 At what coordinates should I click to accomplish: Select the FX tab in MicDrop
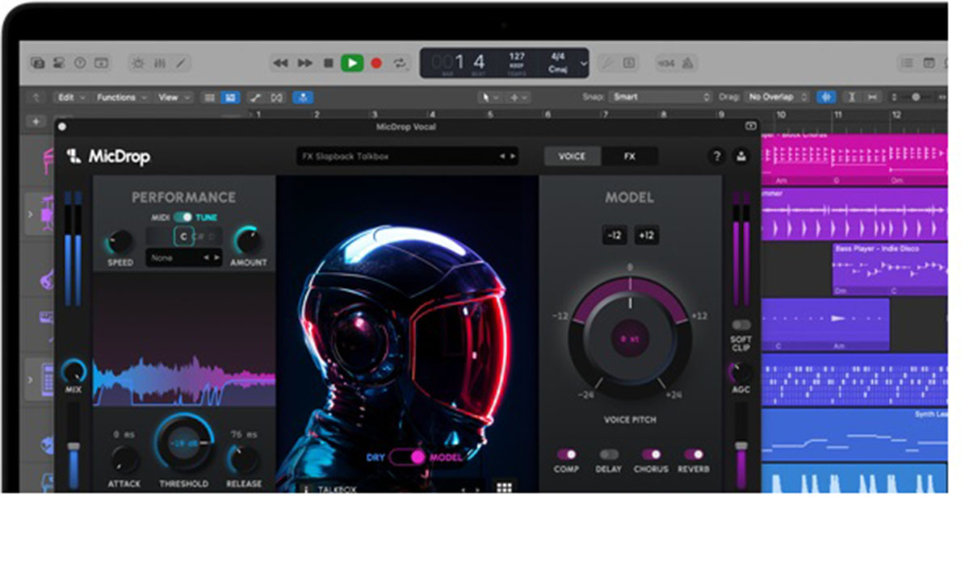point(629,157)
